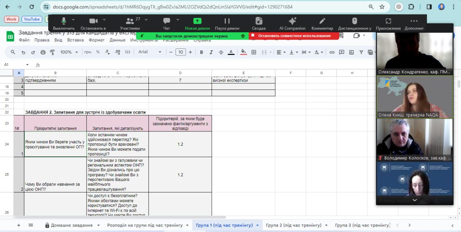The width and height of the screenshot is (461, 232).
Task: Expand the Группа 1 sheet tab menu
Action: (257, 225)
